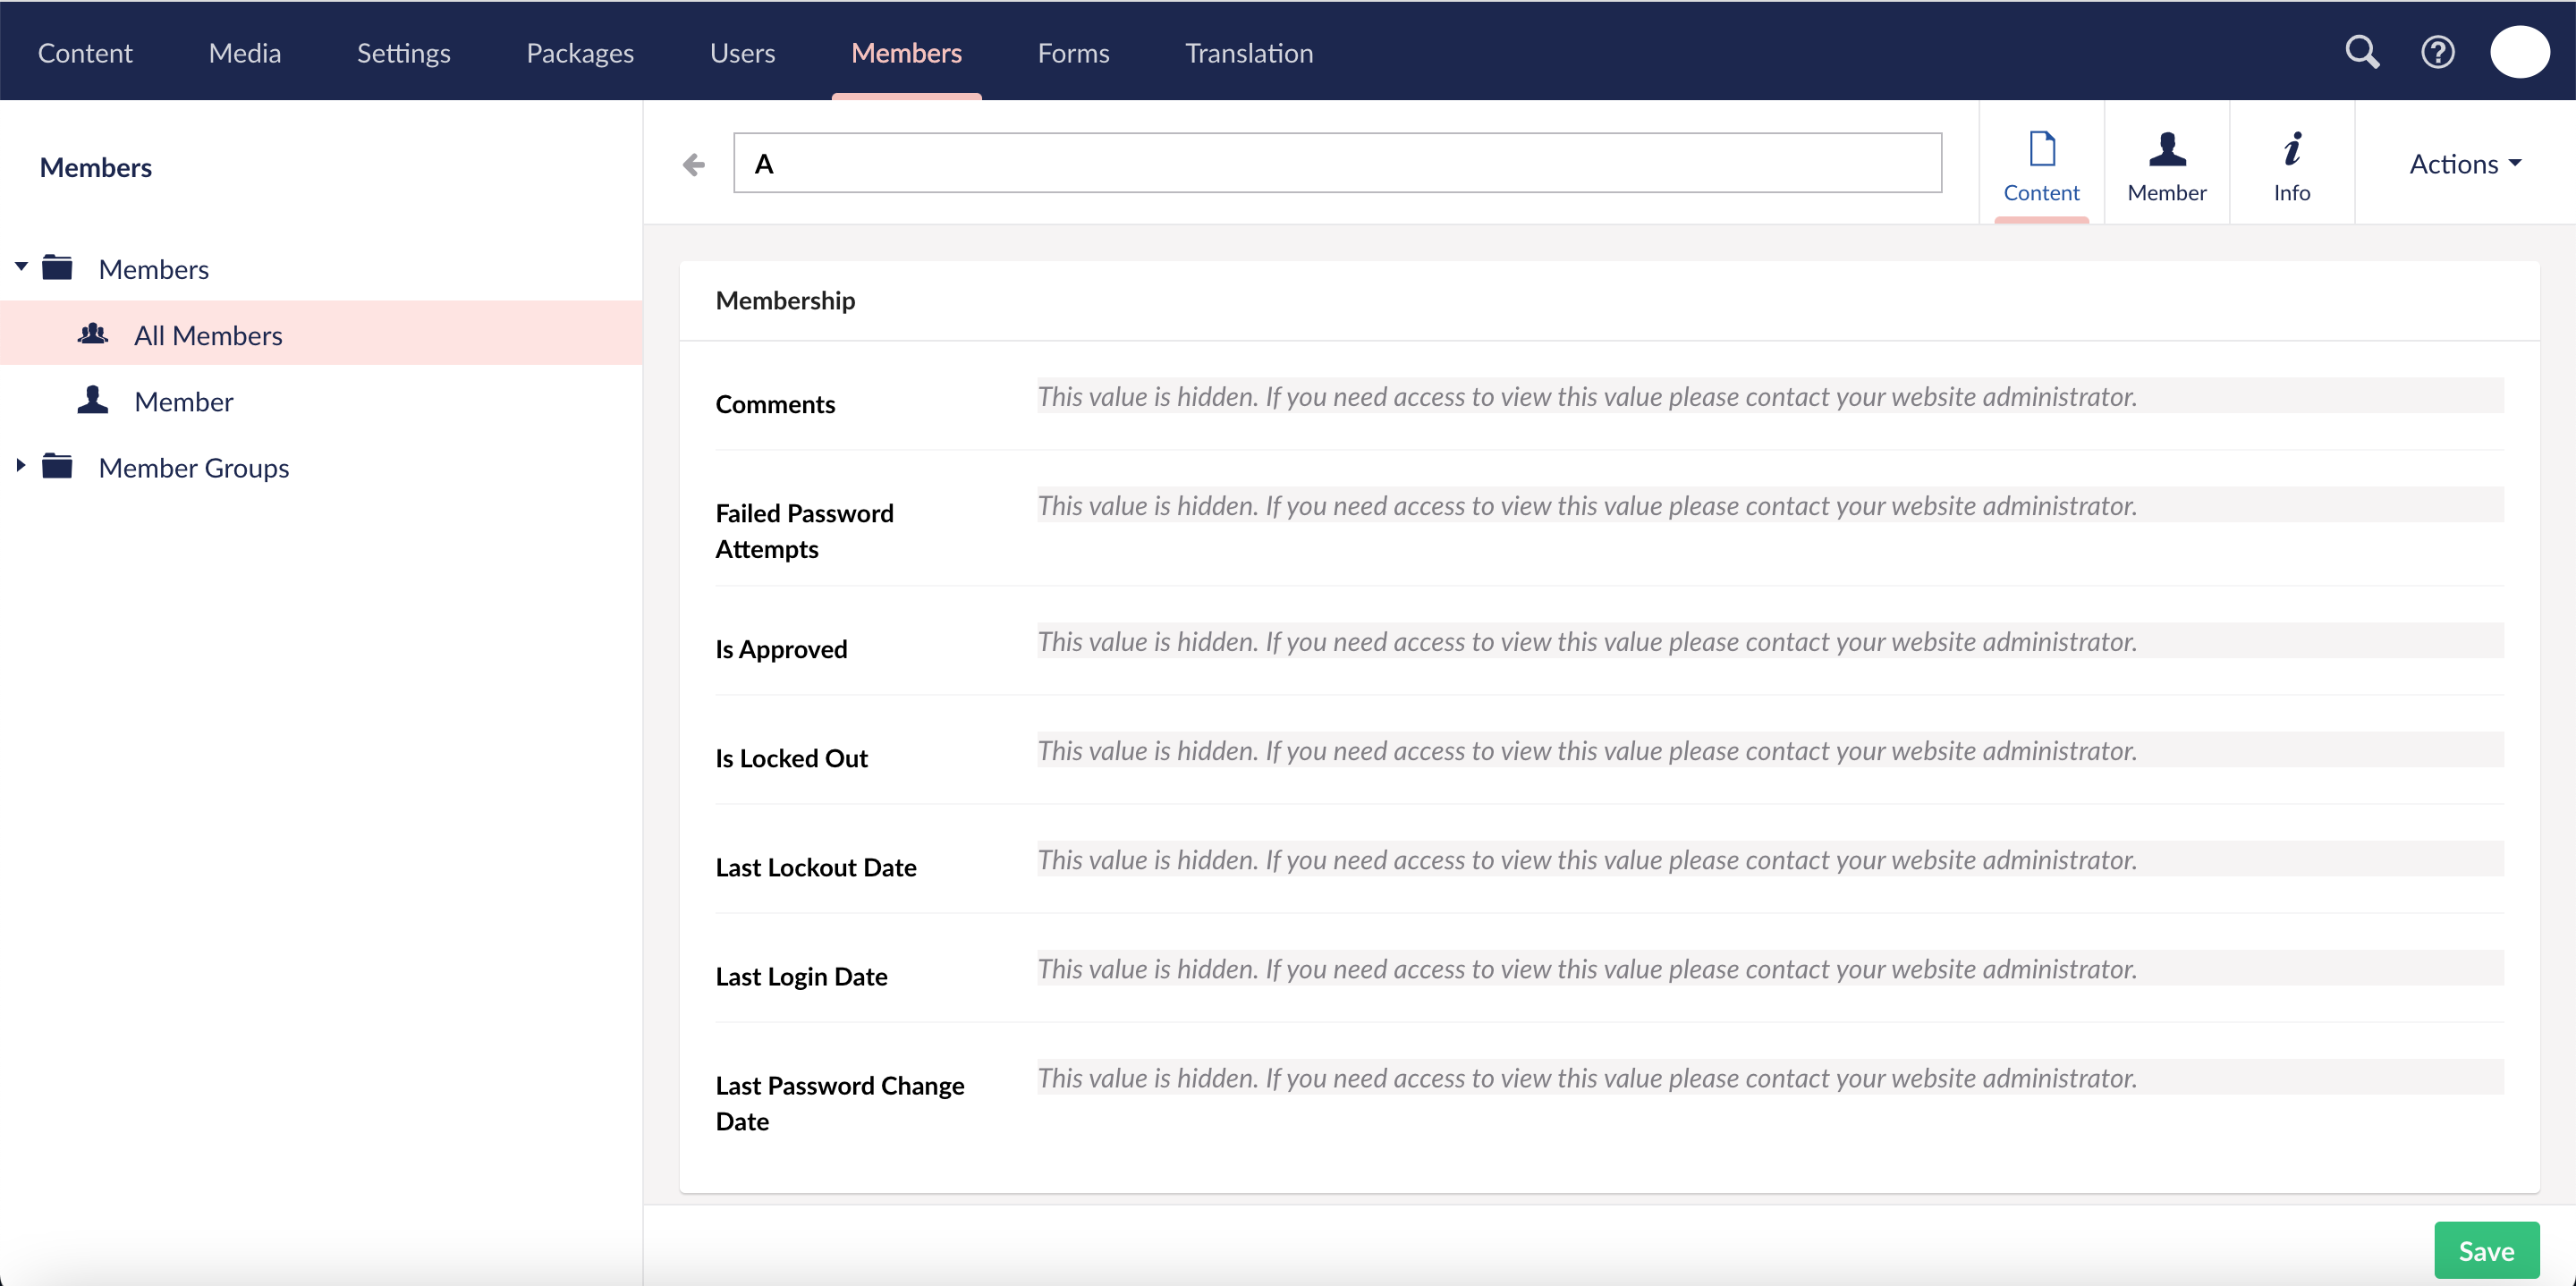Screen dimensions: 2576x1286
Task: Collapse the Members tree node arrow
Action: pos(21,267)
